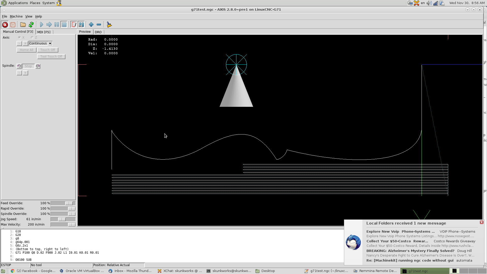
Task: Toggle machine power icon
Action: tap(13, 25)
